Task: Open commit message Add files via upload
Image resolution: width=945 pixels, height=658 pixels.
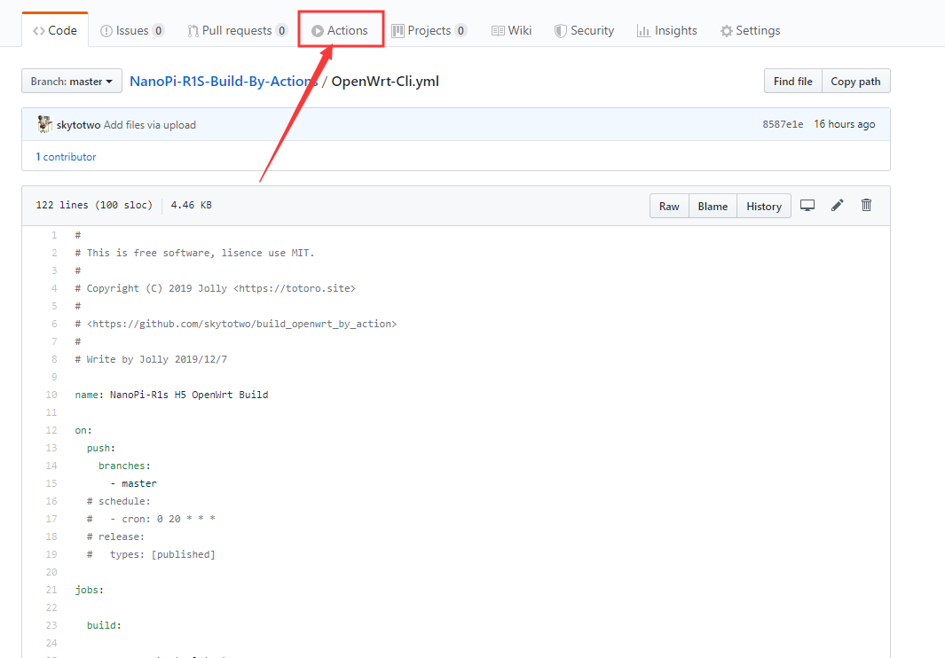Action: pos(149,125)
